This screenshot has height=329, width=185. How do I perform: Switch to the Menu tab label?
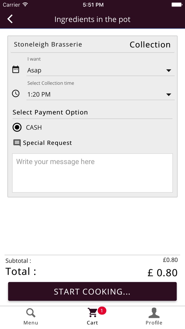click(31, 323)
